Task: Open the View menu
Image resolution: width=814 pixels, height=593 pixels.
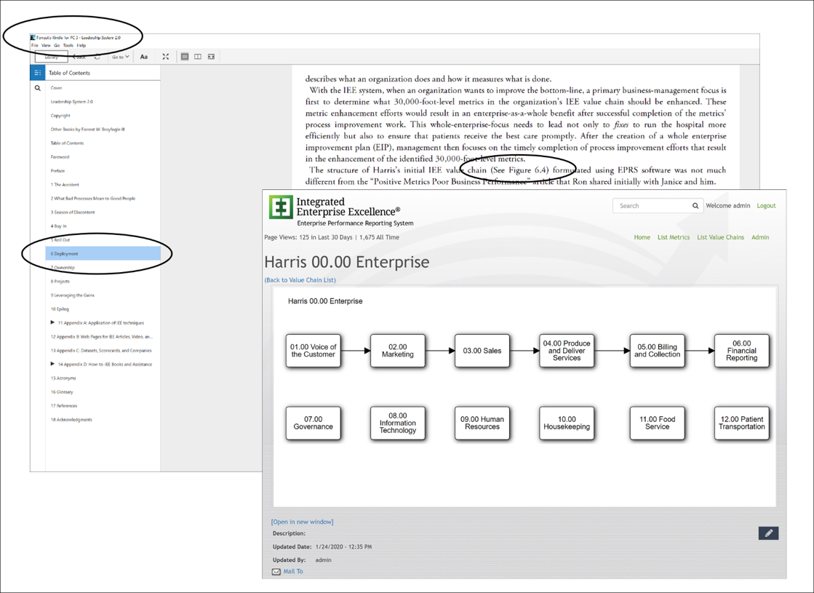Action: 46,45
